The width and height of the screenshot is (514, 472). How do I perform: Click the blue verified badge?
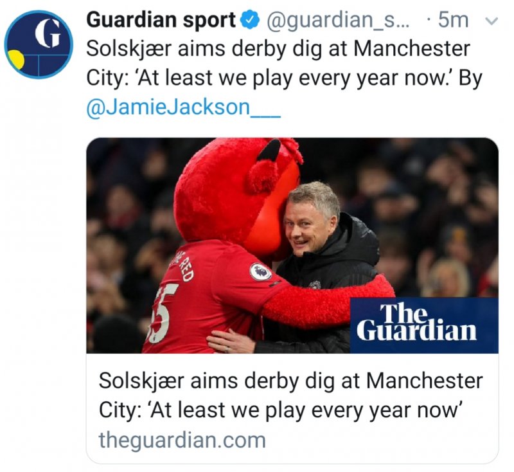249,21
